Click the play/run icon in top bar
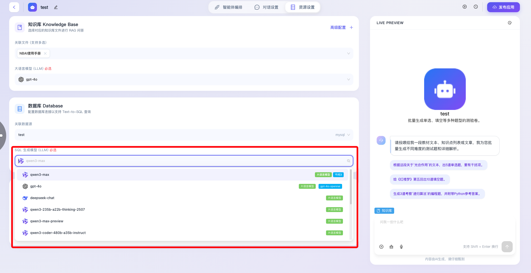The width and height of the screenshot is (531, 273). [465, 7]
